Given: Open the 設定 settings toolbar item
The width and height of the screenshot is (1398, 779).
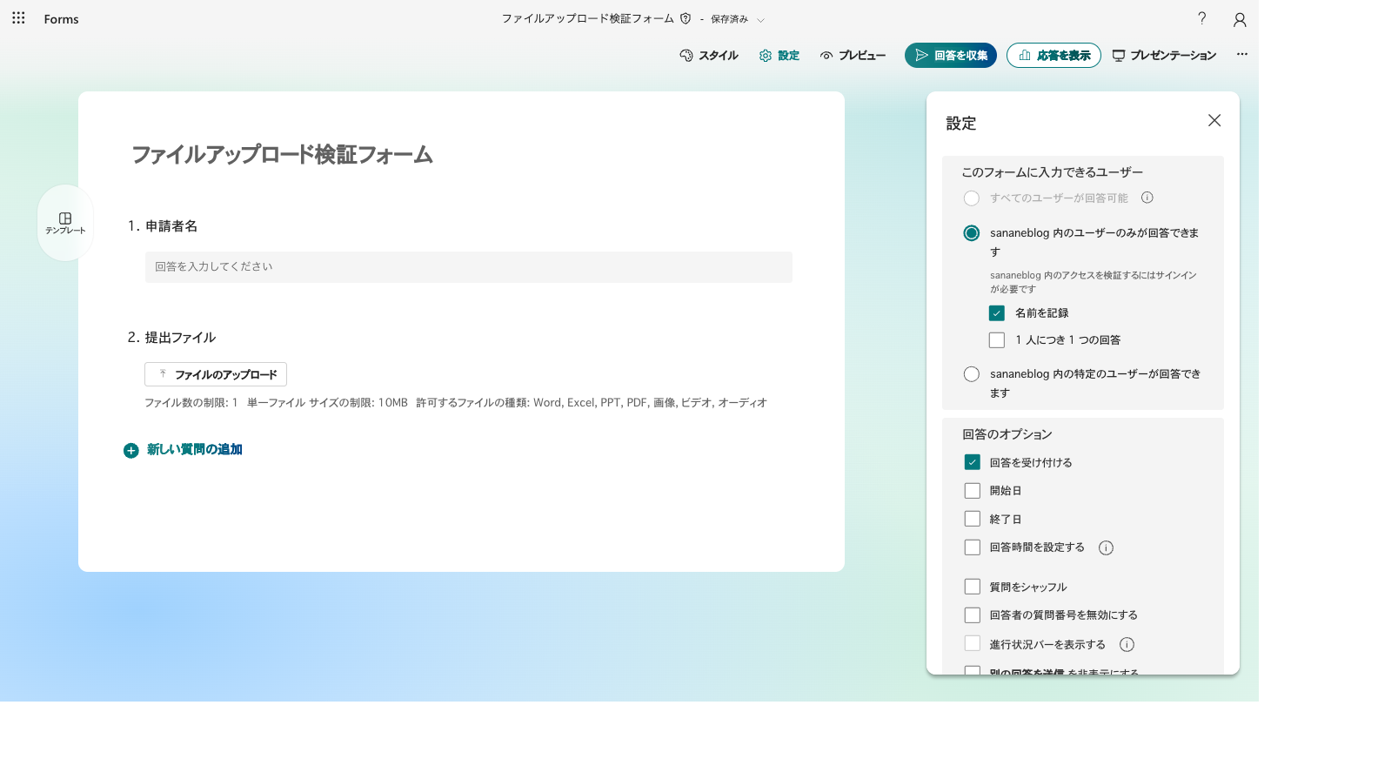Looking at the screenshot, I should click(779, 56).
